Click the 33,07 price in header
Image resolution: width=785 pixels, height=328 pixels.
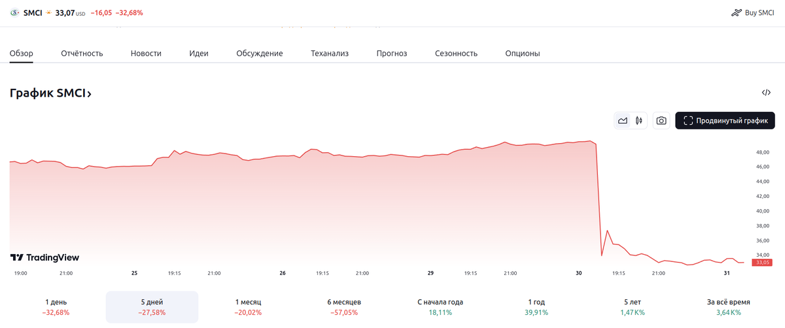(65, 12)
